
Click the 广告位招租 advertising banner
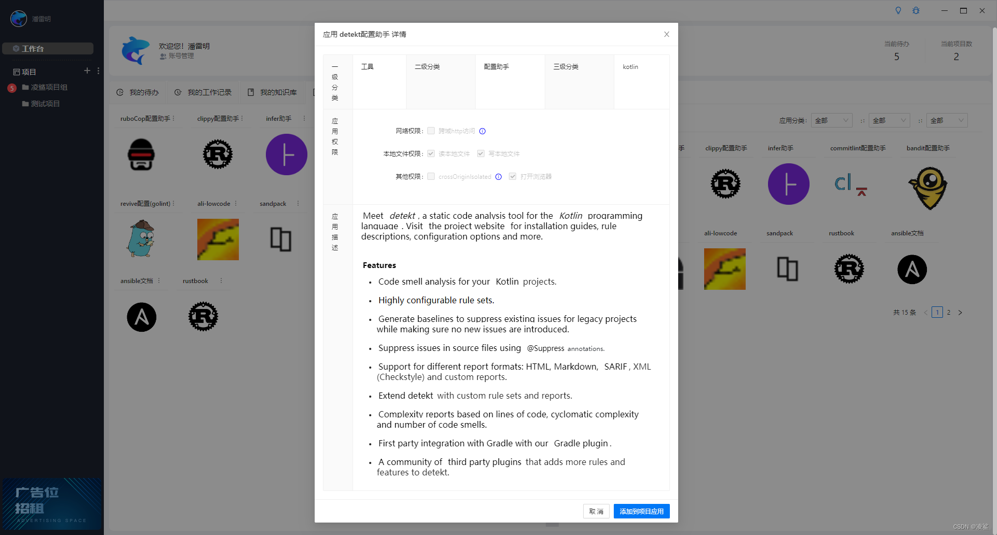(52, 504)
